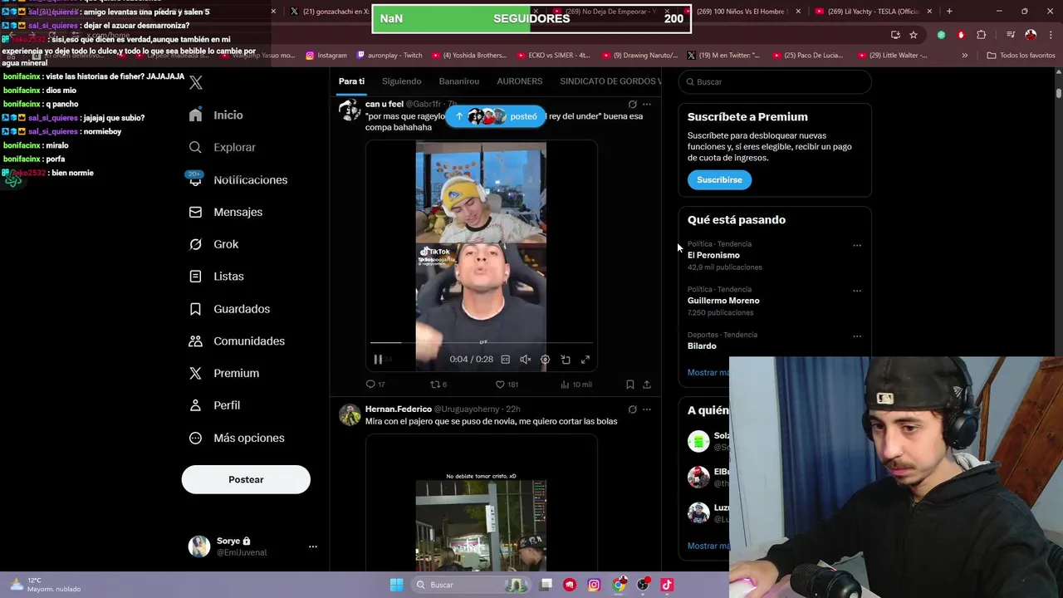Open browser Extensions puzzle icon
This screenshot has height=598, width=1063.
coord(982,35)
